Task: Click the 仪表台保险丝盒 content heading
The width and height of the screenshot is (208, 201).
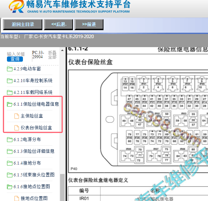Action: click(x=91, y=62)
